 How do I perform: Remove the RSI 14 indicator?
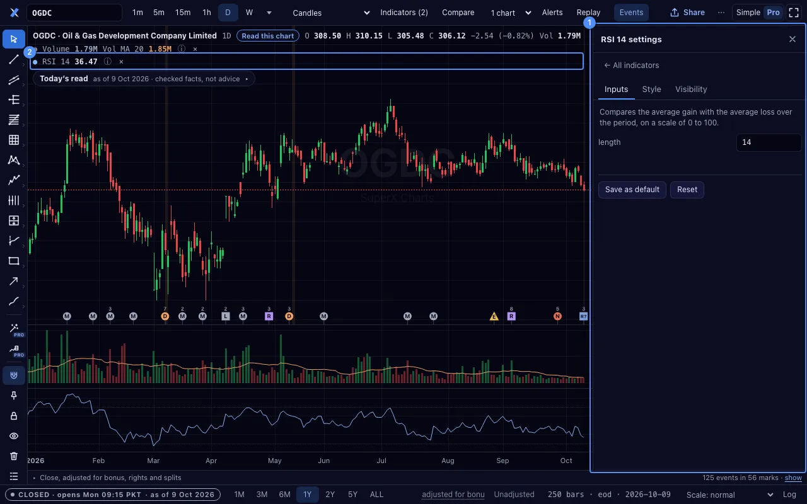pyautogui.click(x=121, y=62)
